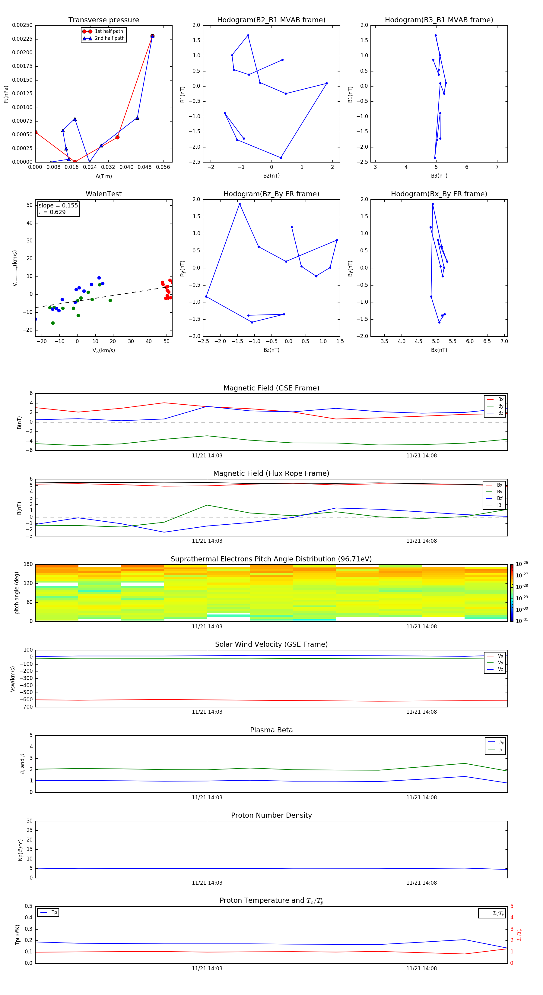Click 'pitch angle (deg)' axis label
Image resolution: width=543 pixels, height=995 pixels.
[x=17, y=593]
